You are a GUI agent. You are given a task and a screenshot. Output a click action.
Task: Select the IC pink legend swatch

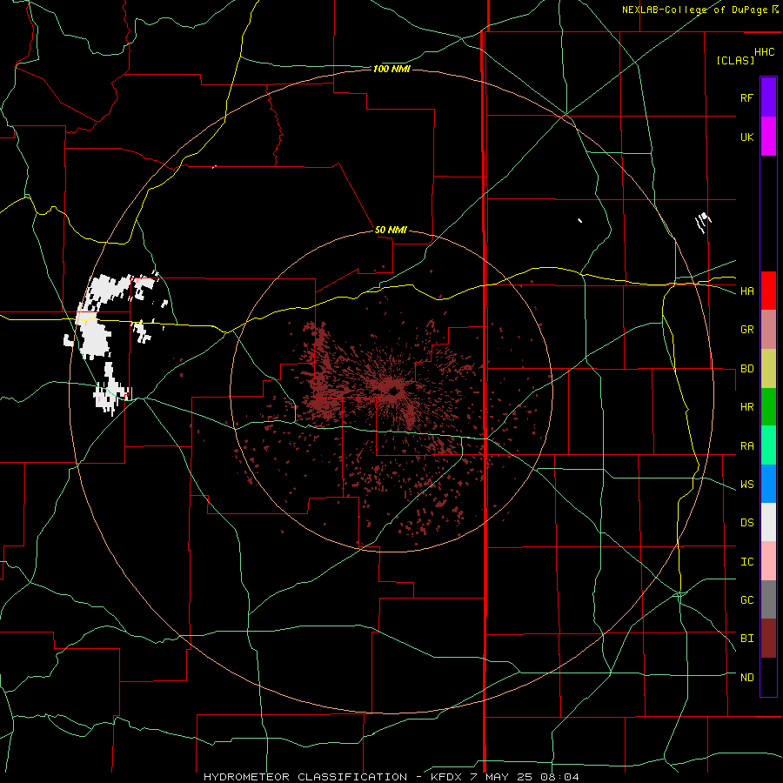(x=768, y=561)
